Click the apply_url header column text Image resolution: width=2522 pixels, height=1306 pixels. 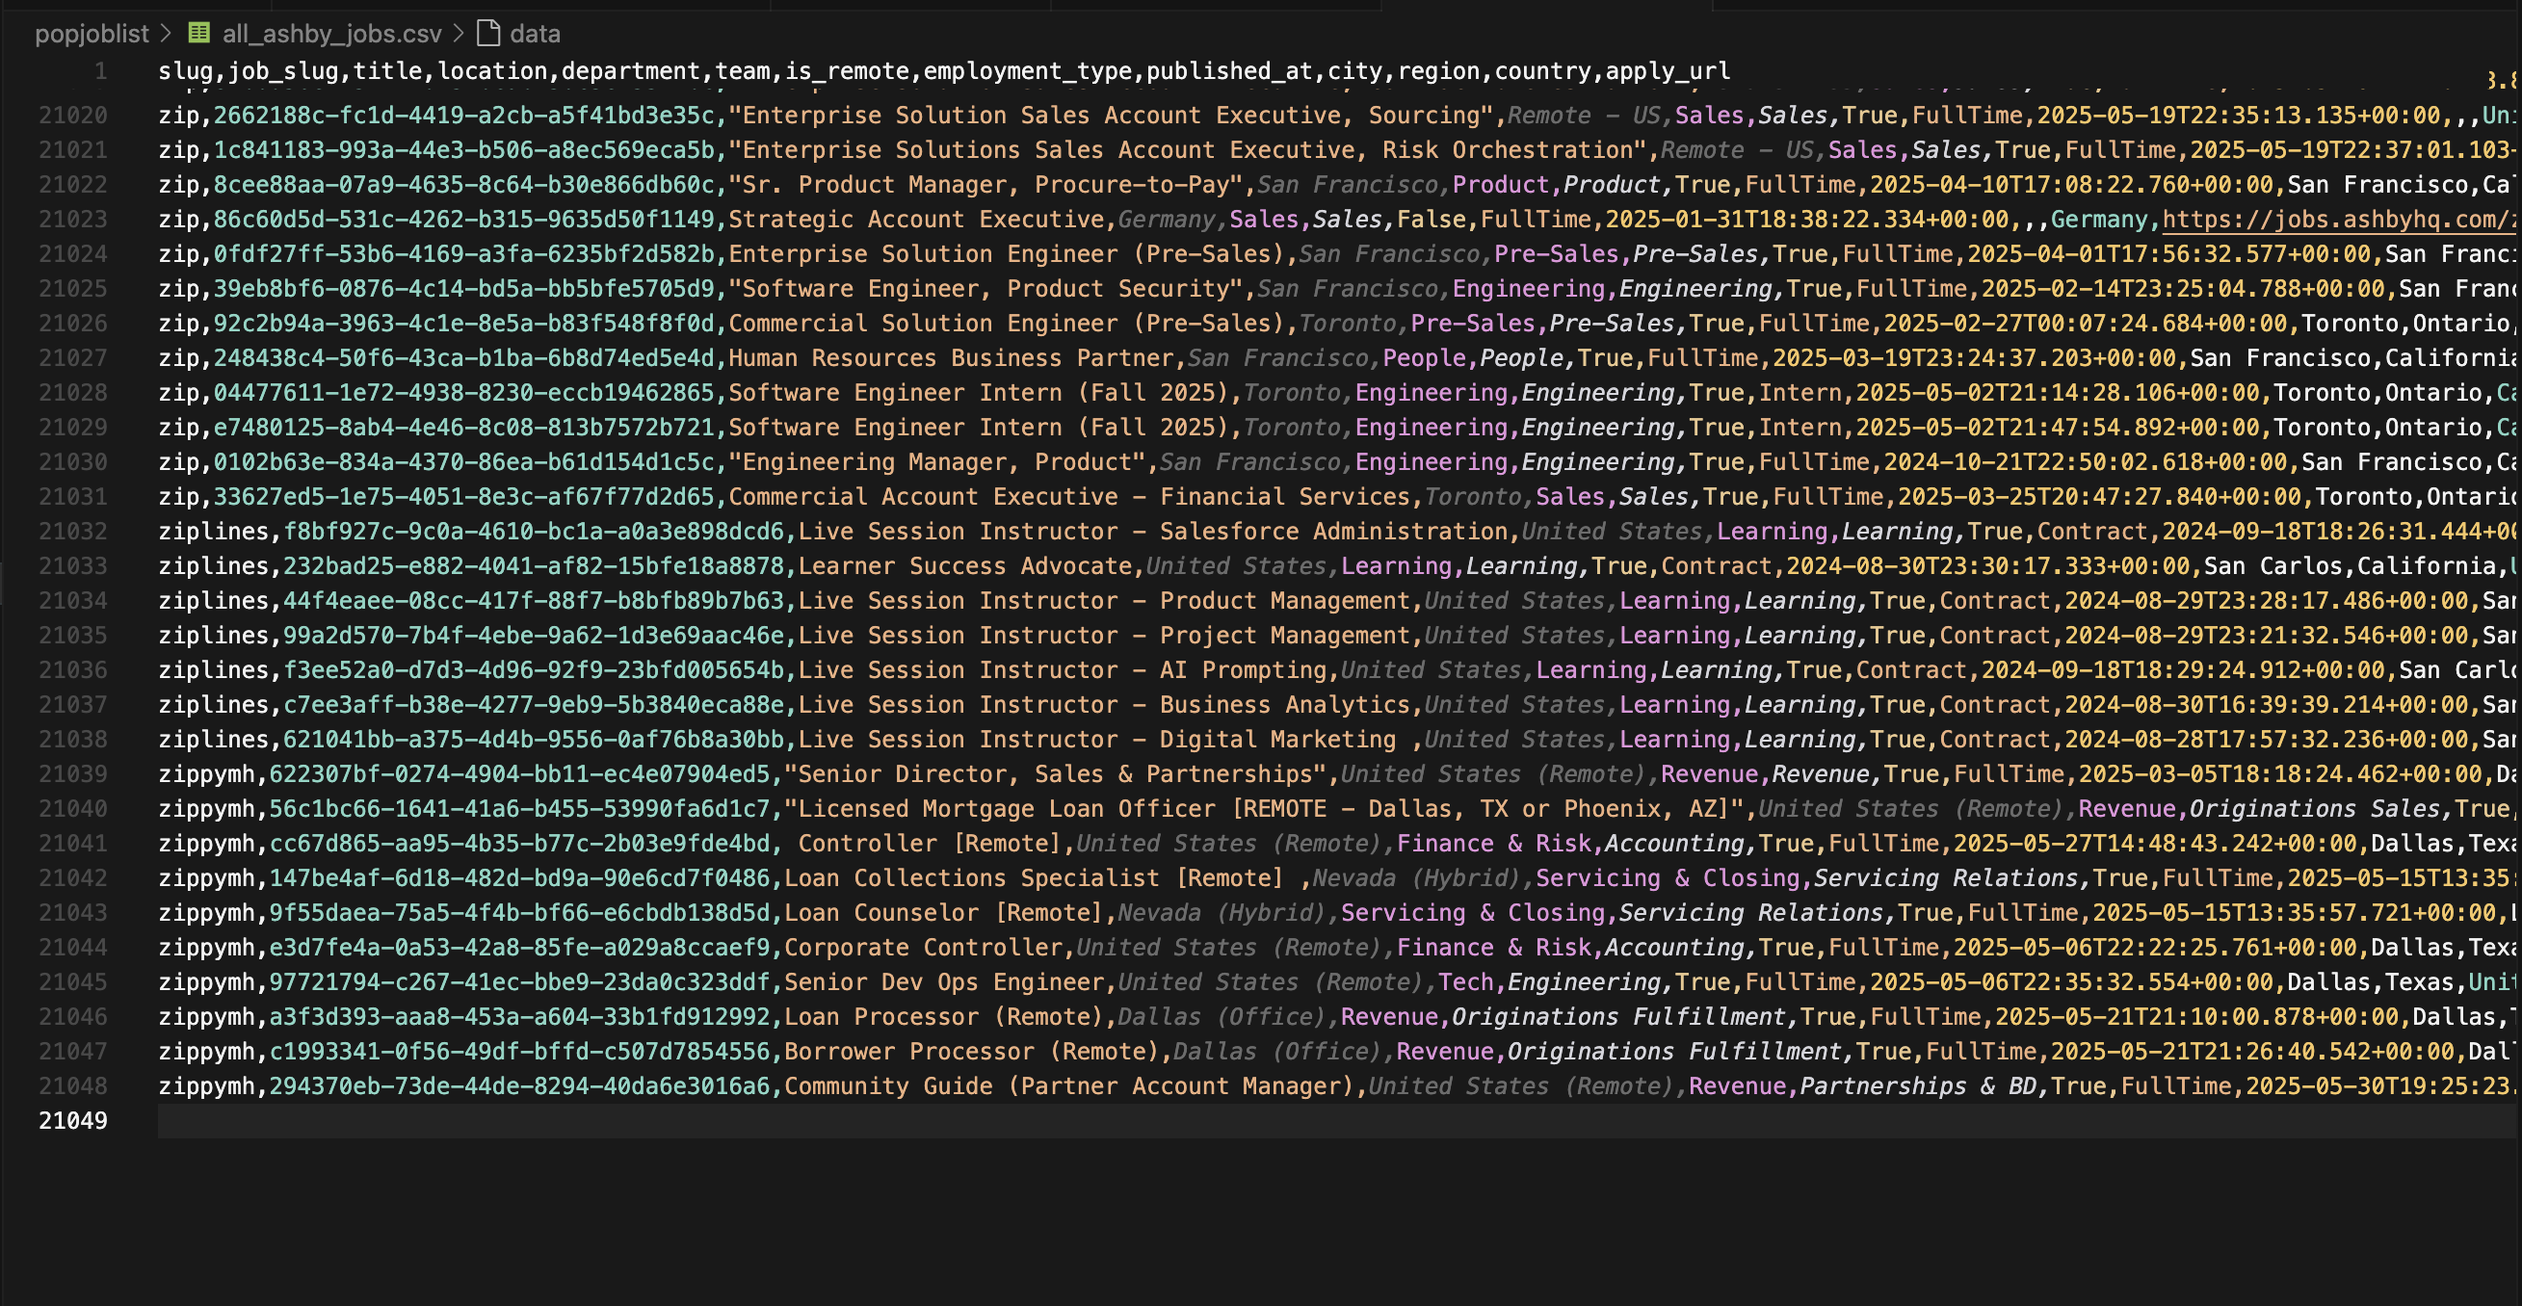(x=1668, y=71)
